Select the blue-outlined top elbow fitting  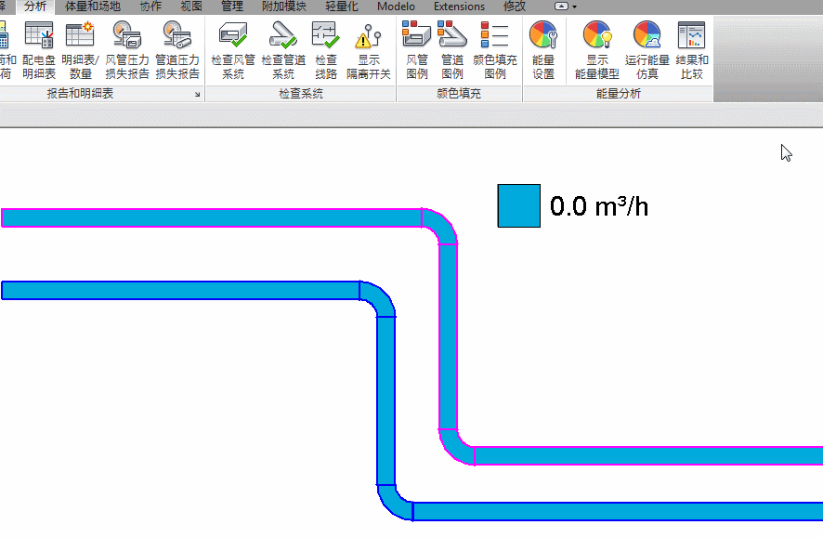tap(381, 296)
